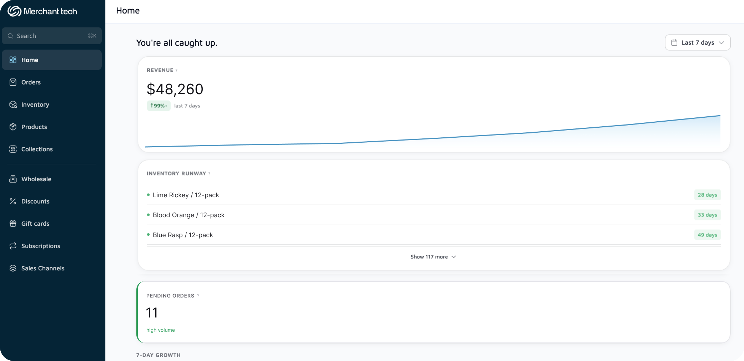The width and height of the screenshot is (744, 361).
Task: Open the Lime Rickey / 12-pack row
Action: [434, 195]
